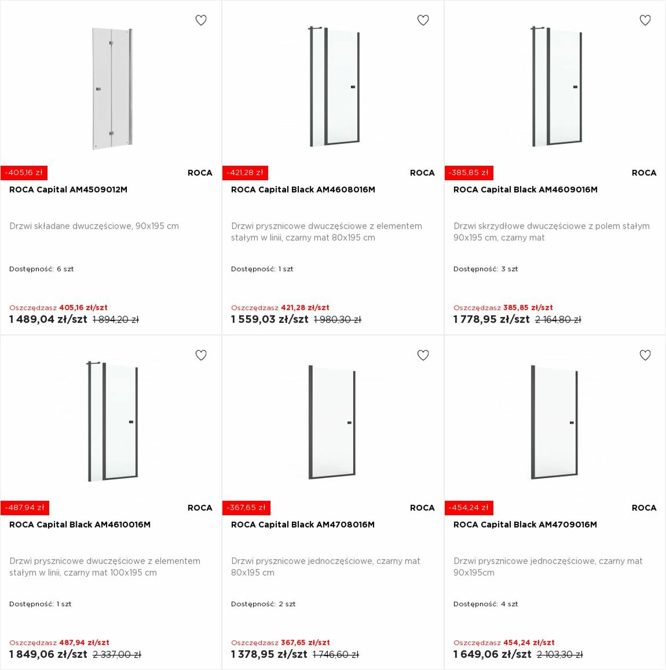Save AM4610016M to favorites via heart
This screenshot has width=666, height=670.
coord(201,355)
